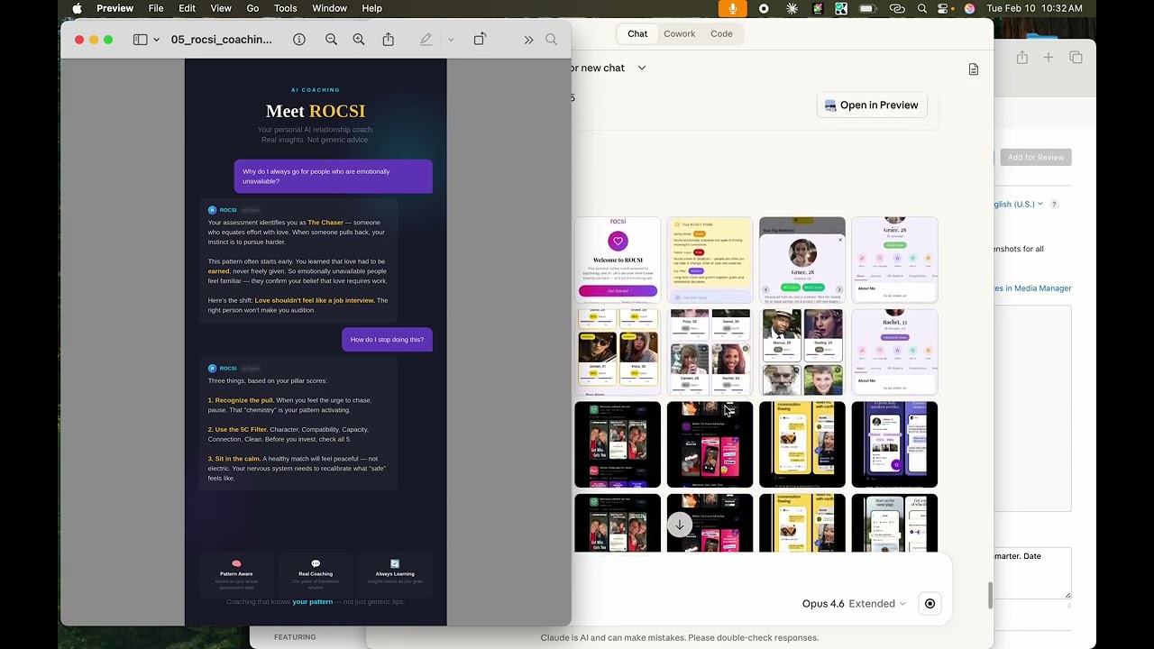Click the Open in Preview button
Image resolution: width=1154 pixels, height=649 pixels.
click(x=871, y=105)
